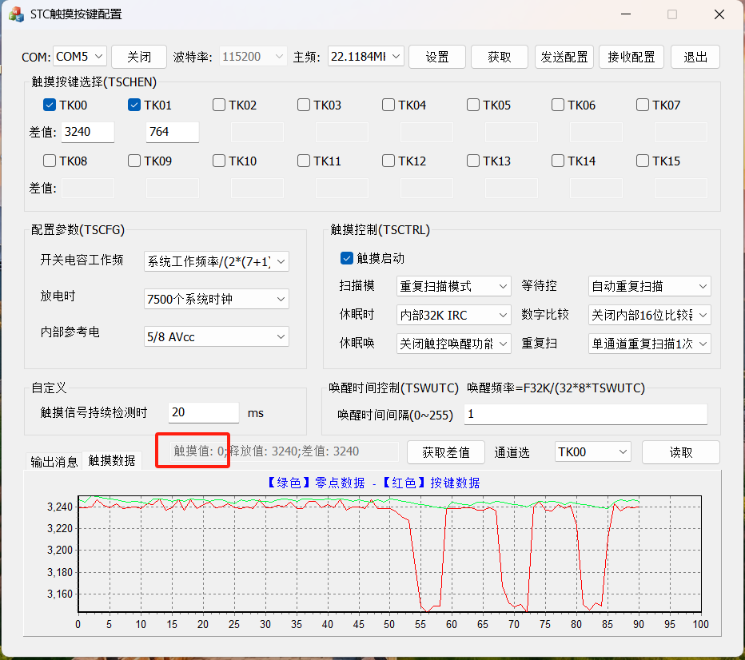Click the 关闭 serial port button
Viewport: 745px width, 660px height.
[x=139, y=57]
